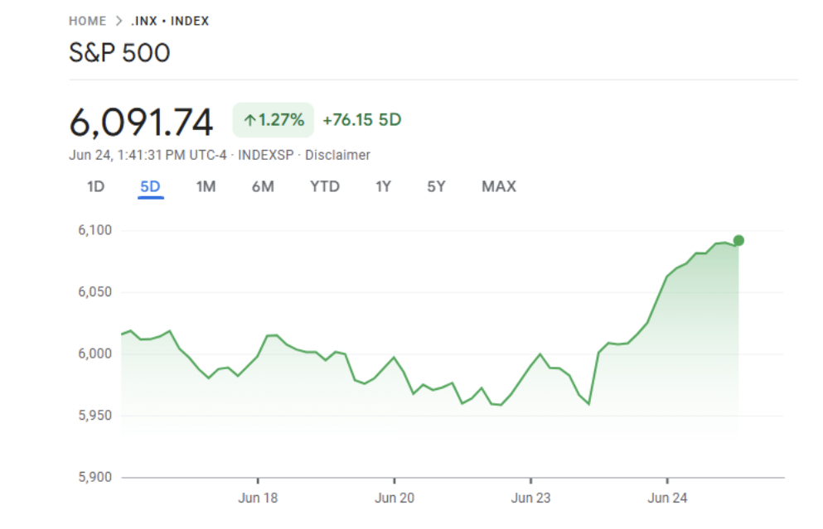This screenshot has height=529, width=823.
Task: Click the 6,100 y-axis label
Action: coord(95,230)
